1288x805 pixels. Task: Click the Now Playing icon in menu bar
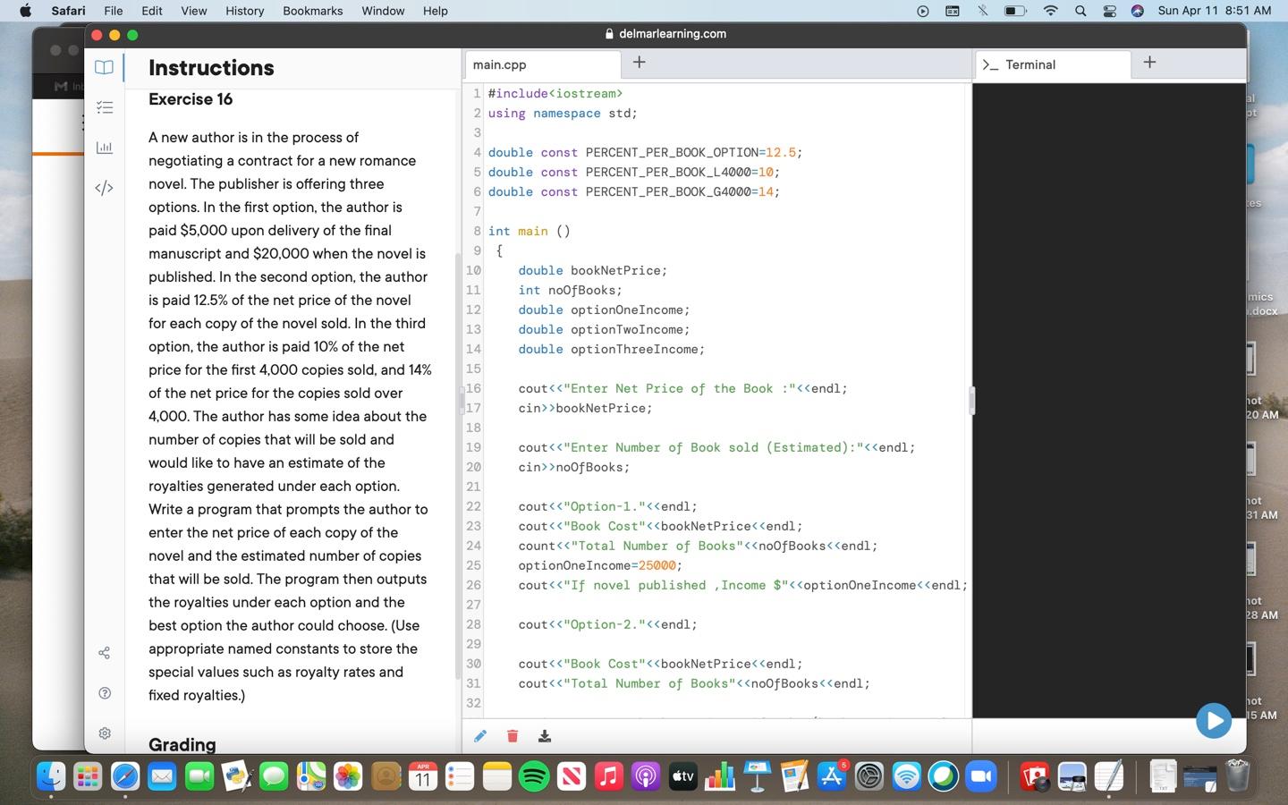pyautogui.click(x=923, y=11)
